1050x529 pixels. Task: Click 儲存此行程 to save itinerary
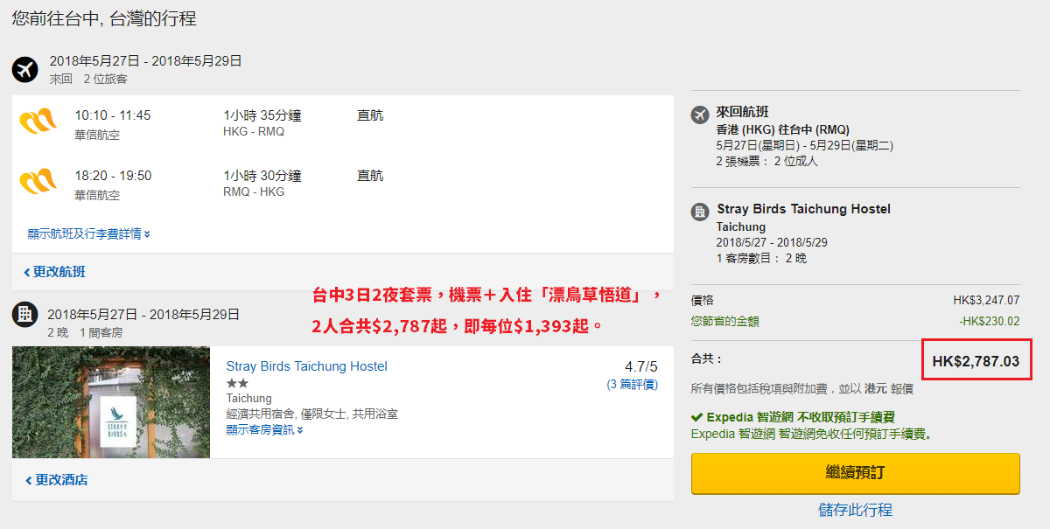[x=855, y=510]
